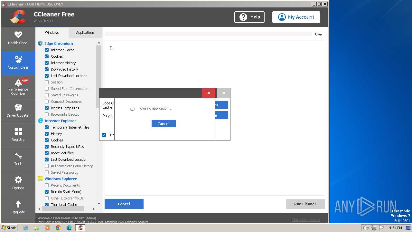Open My Account
The width and height of the screenshot is (412, 232).
296,17
